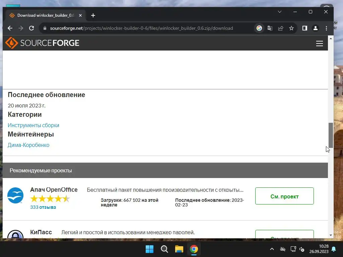The height and width of the screenshot is (257, 343).
Task: Click the OpenOffice description text
Action: (165, 190)
